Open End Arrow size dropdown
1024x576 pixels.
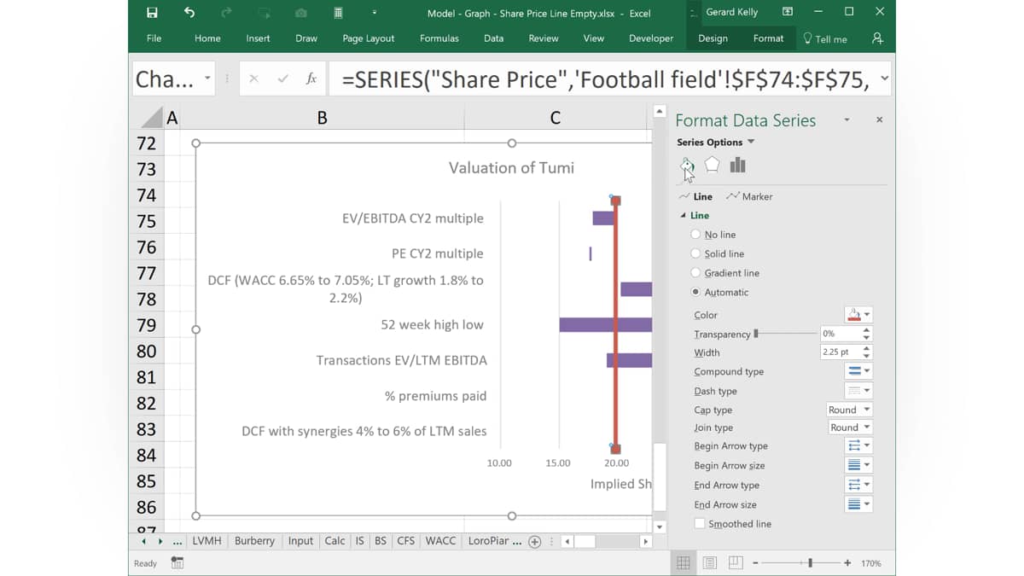(858, 504)
